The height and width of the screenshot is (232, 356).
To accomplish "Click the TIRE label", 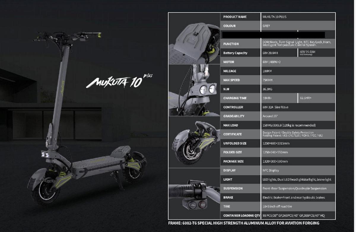I will click(227, 206).
